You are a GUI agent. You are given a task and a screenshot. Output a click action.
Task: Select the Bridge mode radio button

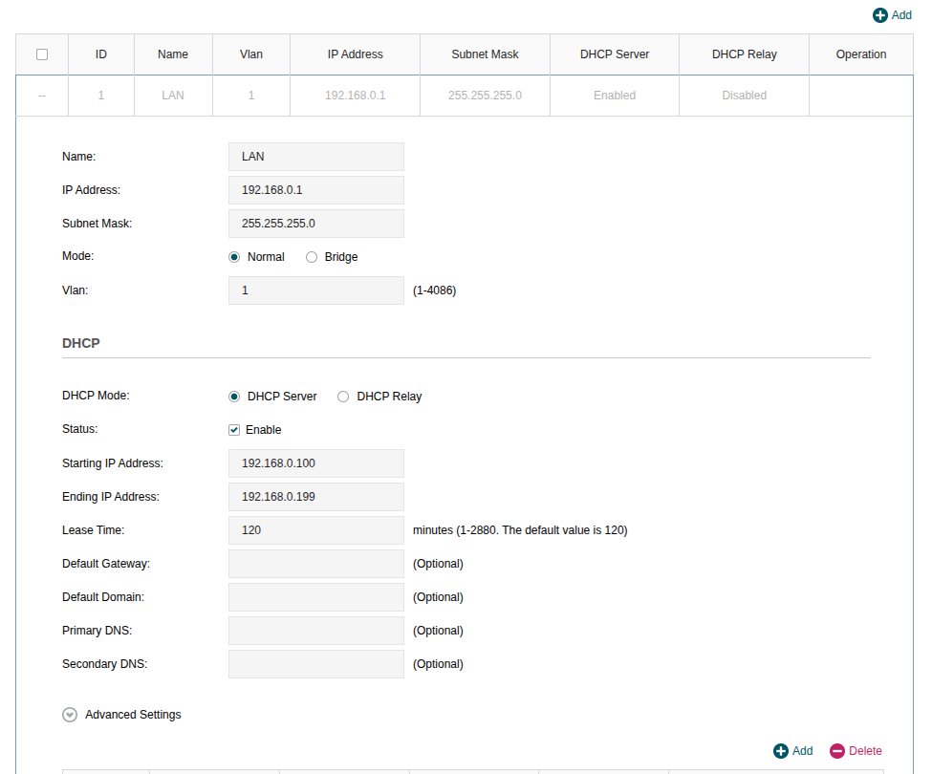click(x=312, y=257)
